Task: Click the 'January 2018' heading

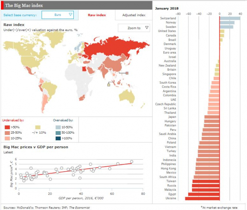Action: point(167,8)
